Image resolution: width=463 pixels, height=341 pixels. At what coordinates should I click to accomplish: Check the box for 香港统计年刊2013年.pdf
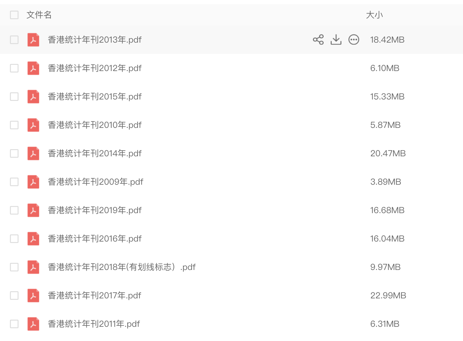coord(14,40)
